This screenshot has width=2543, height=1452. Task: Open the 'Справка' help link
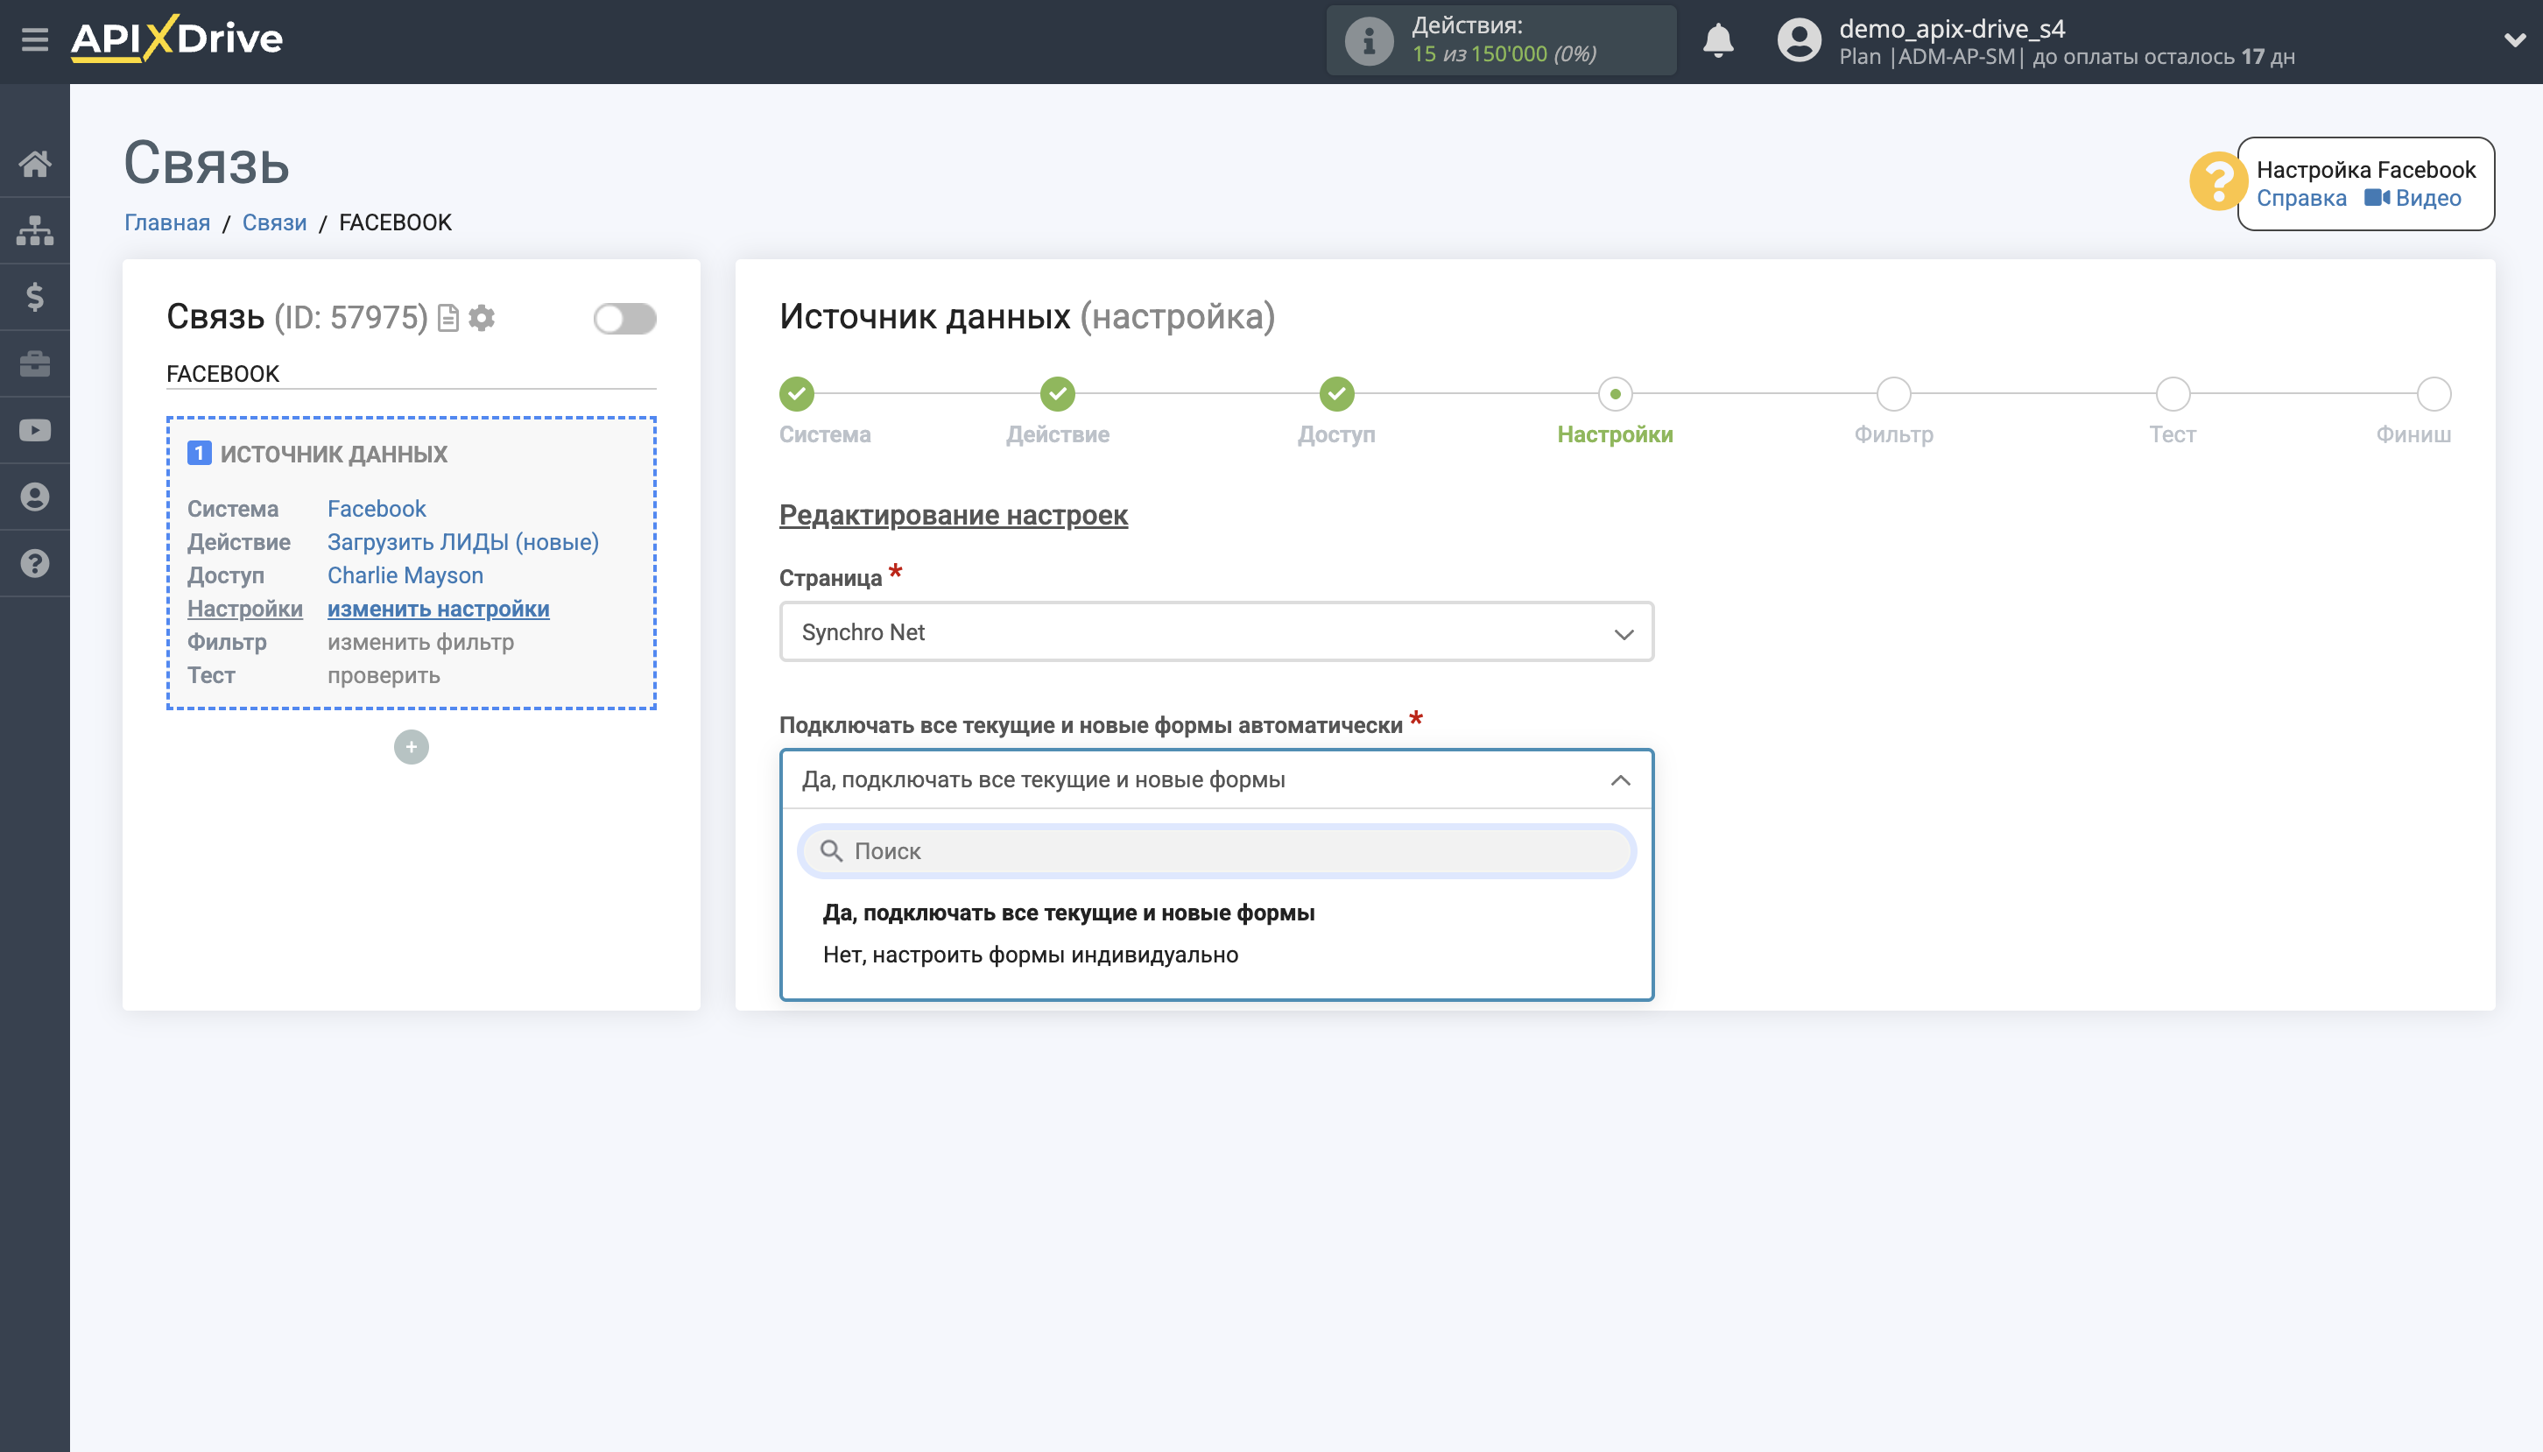2300,199
